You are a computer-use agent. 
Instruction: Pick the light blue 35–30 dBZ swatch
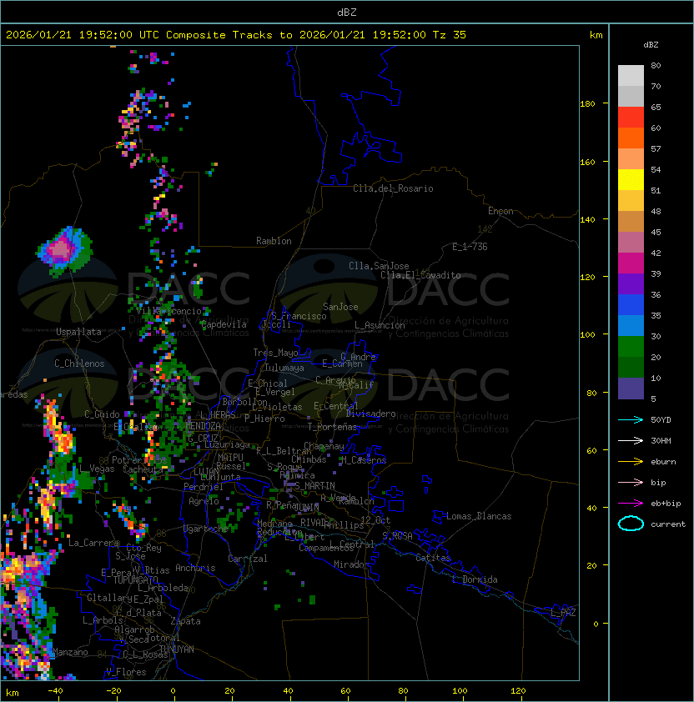[631, 325]
